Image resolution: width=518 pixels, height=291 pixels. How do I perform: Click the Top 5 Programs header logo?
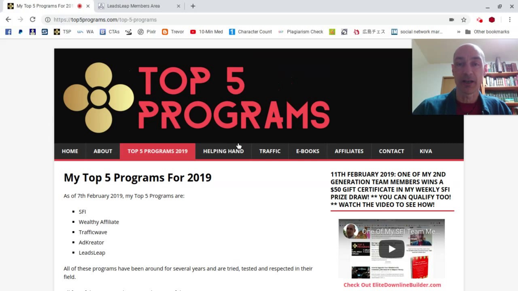(x=197, y=97)
